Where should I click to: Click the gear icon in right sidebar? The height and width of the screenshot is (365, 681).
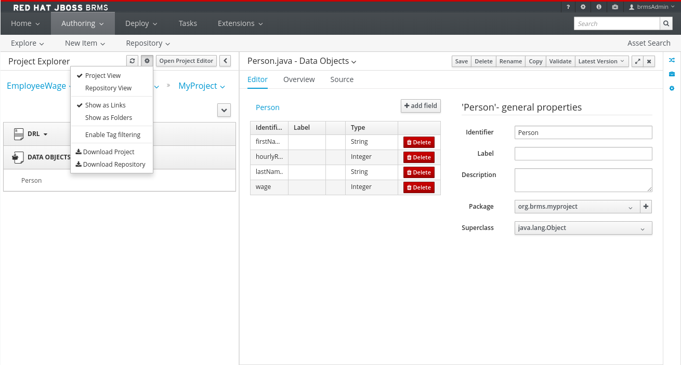pos(672,89)
